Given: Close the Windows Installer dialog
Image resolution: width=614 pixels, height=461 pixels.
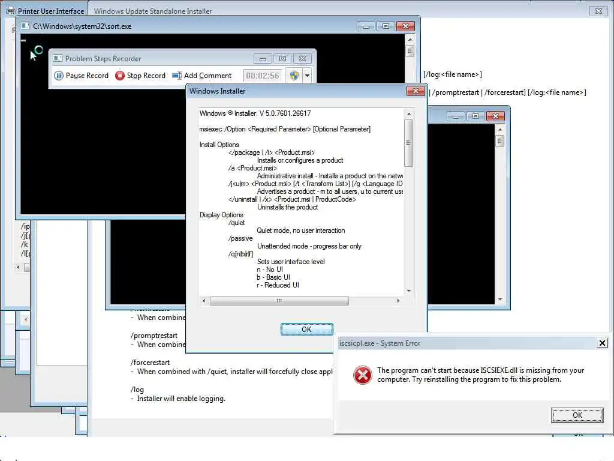Looking at the screenshot, I should (x=416, y=91).
